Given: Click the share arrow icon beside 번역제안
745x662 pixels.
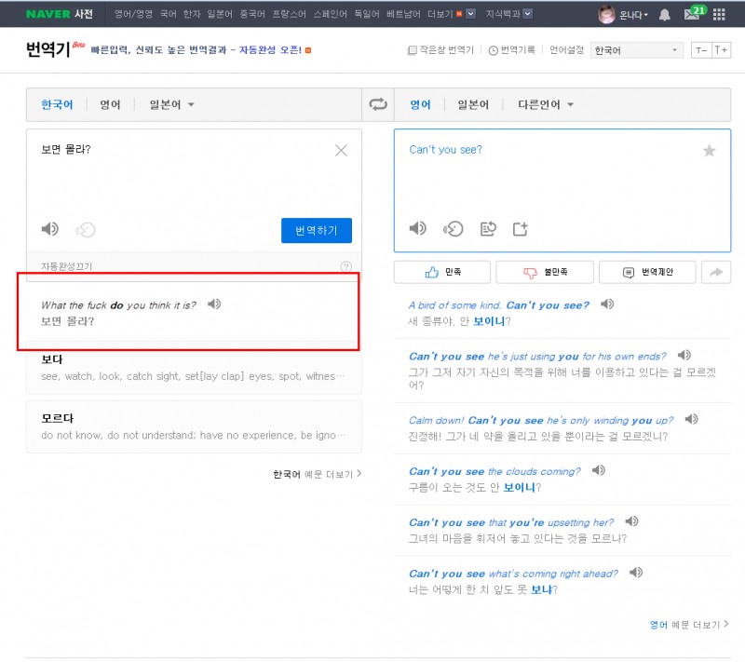Looking at the screenshot, I should click(716, 272).
